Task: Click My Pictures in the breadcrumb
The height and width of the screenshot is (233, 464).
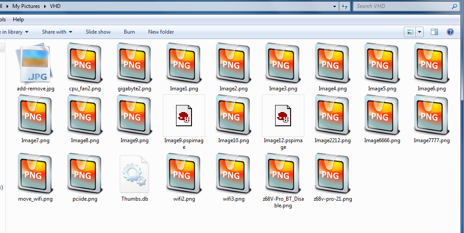Action: [26, 6]
